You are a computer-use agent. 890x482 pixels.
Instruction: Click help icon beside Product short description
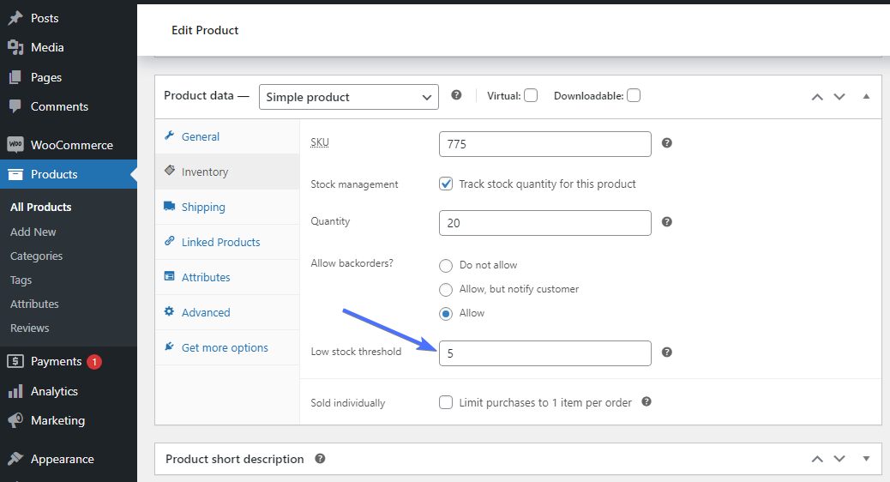[320, 459]
